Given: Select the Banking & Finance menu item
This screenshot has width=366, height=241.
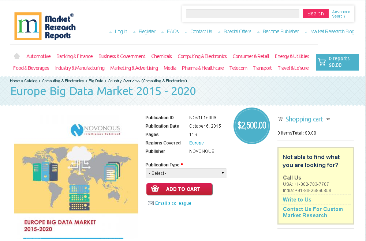Looking at the screenshot, I should click(74, 56).
